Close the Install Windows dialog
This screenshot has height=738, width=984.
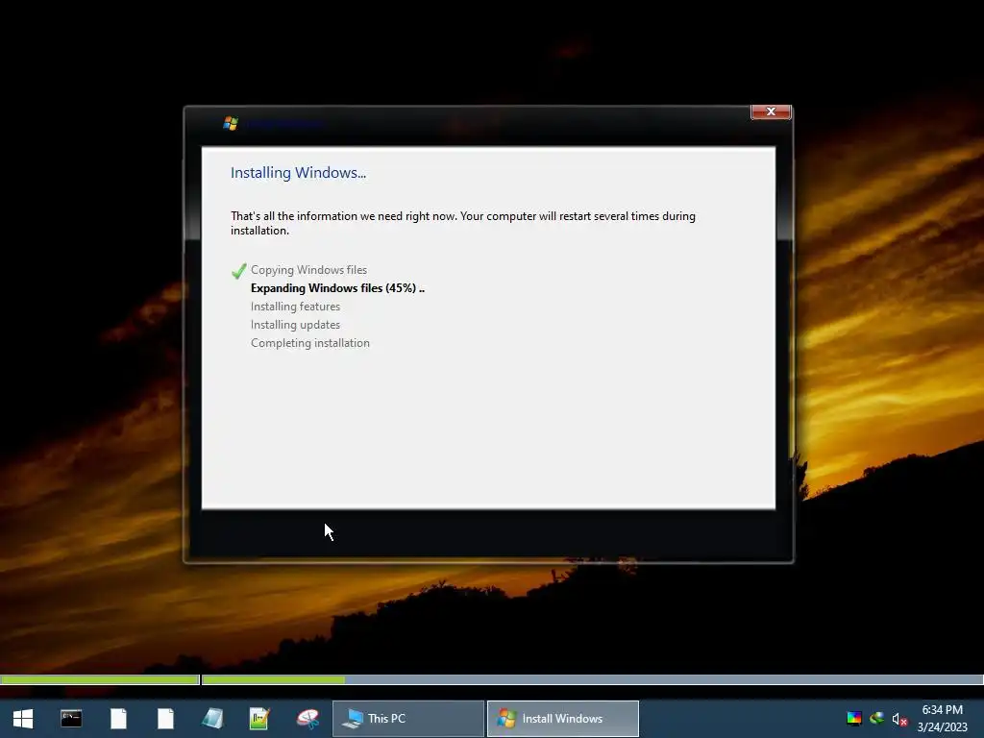(771, 111)
